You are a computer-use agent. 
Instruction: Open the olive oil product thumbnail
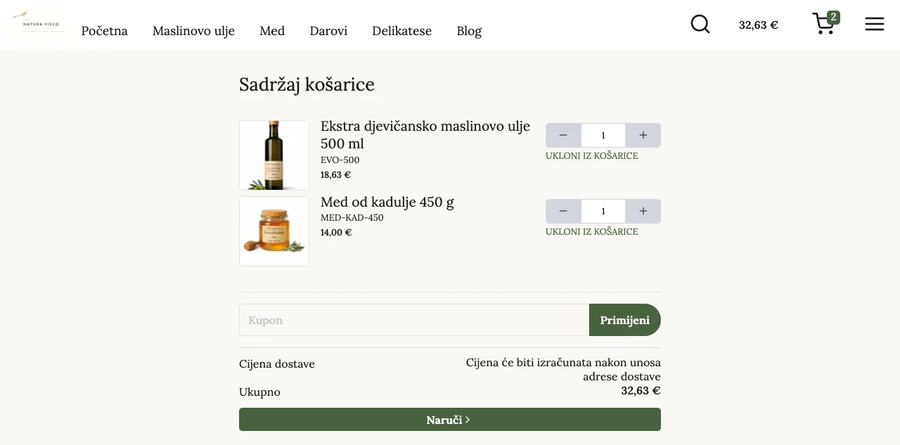click(274, 155)
